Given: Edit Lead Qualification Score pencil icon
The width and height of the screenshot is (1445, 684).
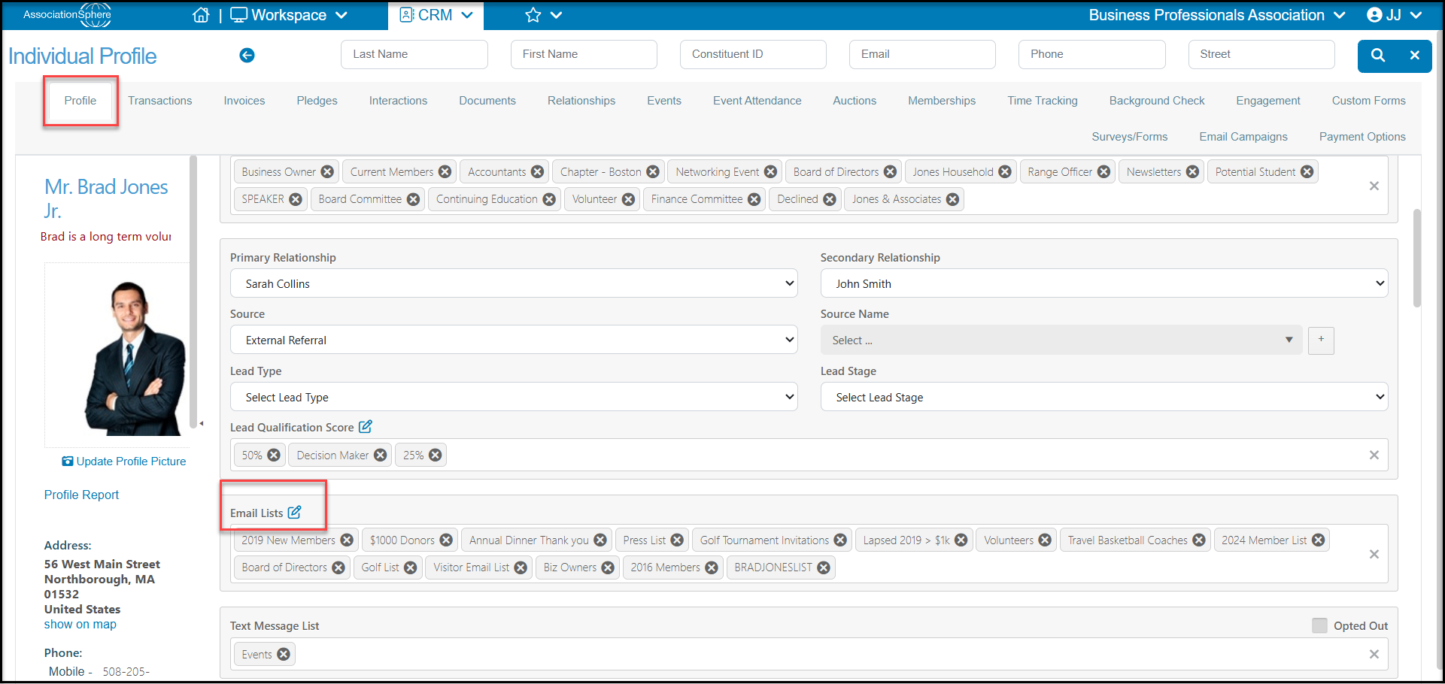Looking at the screenshot, I should (365, 427).
